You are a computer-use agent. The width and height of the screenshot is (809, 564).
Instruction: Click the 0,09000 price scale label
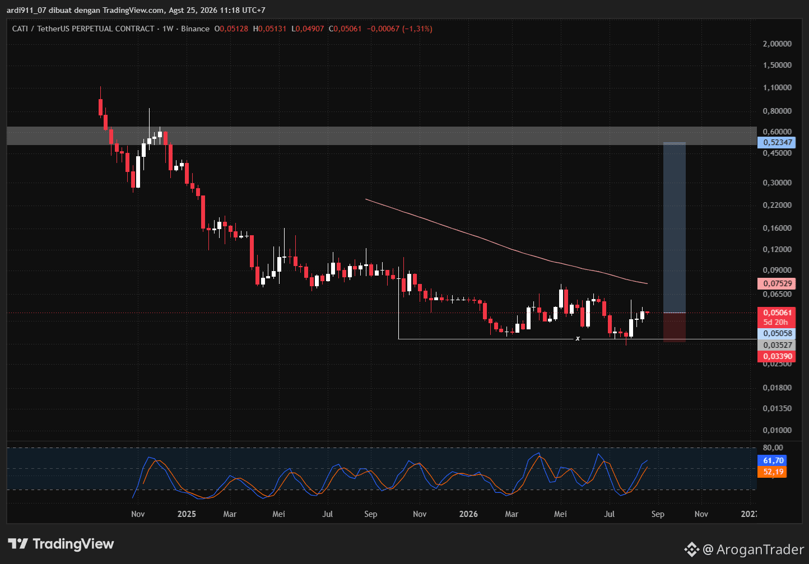click(x=777, y=270)
